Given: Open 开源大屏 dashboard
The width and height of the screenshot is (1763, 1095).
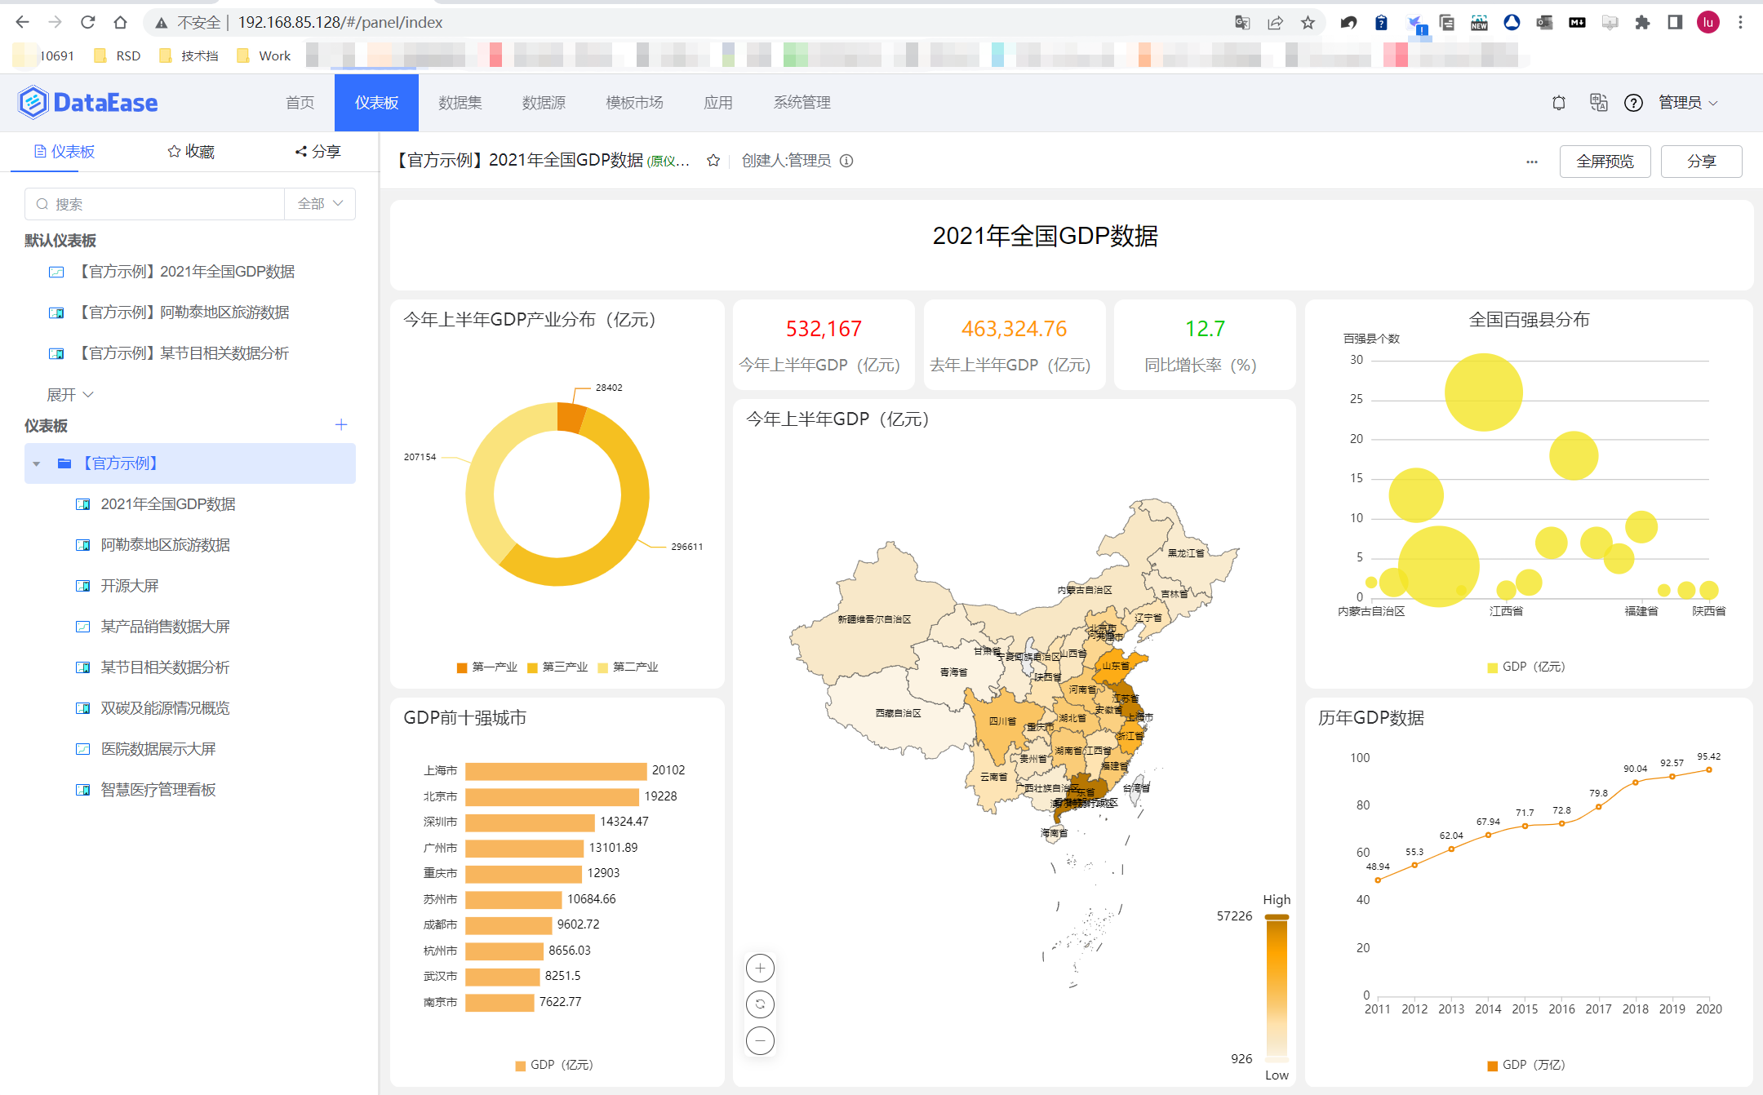Looking at the screenshot, I should [x=129, y=586].
